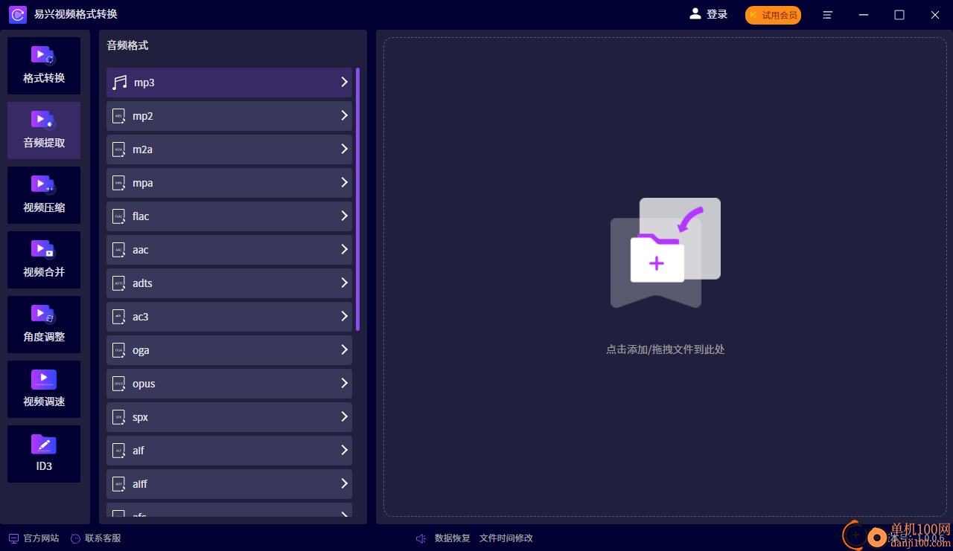Open the 数据恢复 data recovery link
953x551 pixels.
(453, 538)
